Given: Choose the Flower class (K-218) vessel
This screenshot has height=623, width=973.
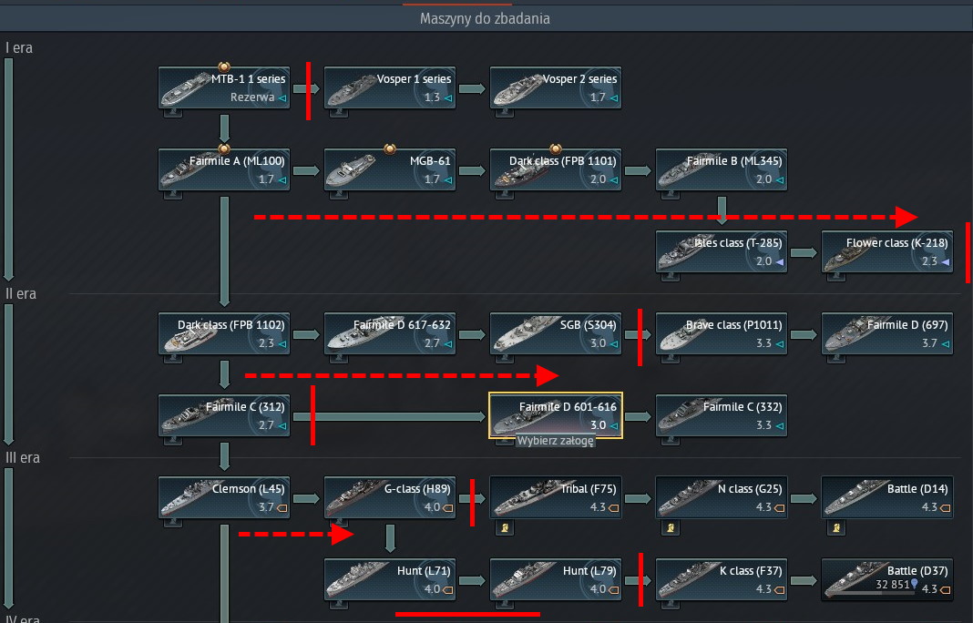Looking at the screenshot, I should click(x=887, y=251).
